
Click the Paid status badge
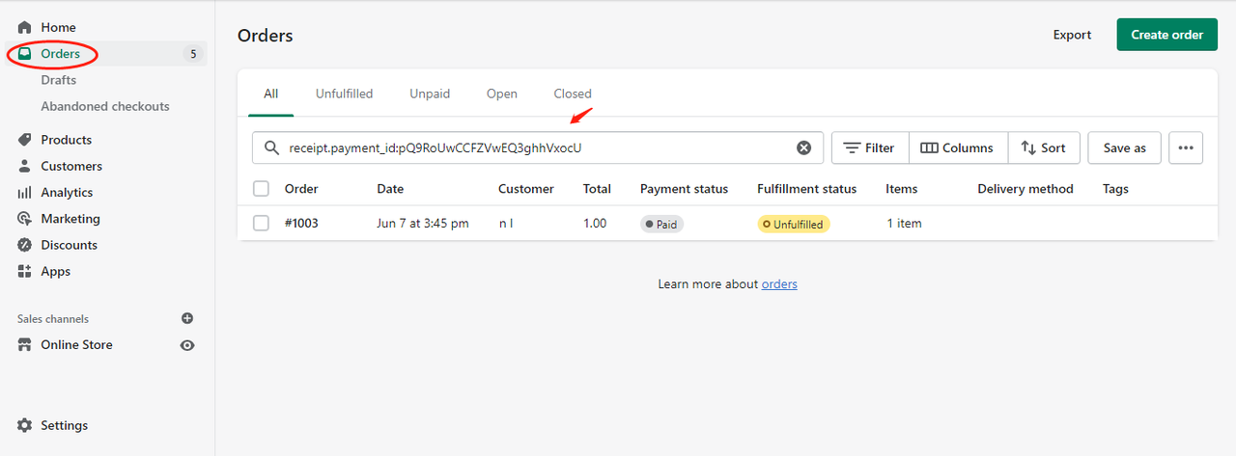661,224
